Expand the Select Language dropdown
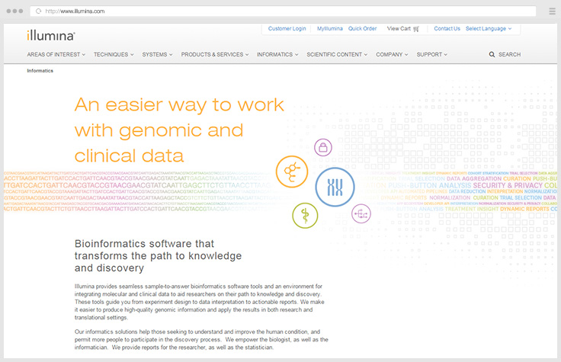561x362 pixels. (x=488, y=29)
